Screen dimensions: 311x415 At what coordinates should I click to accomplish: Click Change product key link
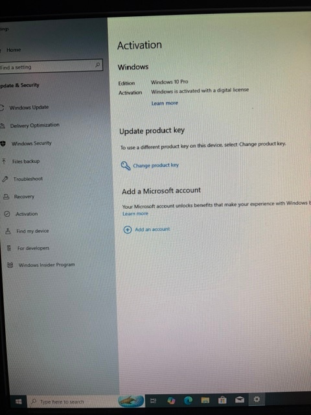point(155,165)
